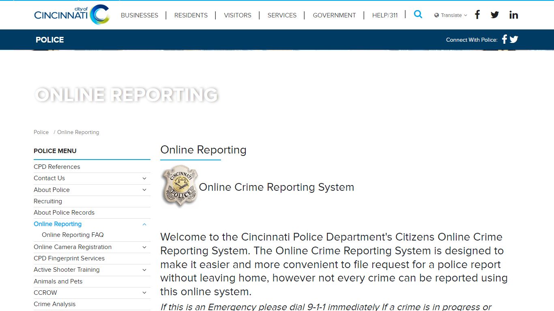Open Contact Us in Police Menu
The width and height of the screenshot is (554, 311).
[49, 178]
